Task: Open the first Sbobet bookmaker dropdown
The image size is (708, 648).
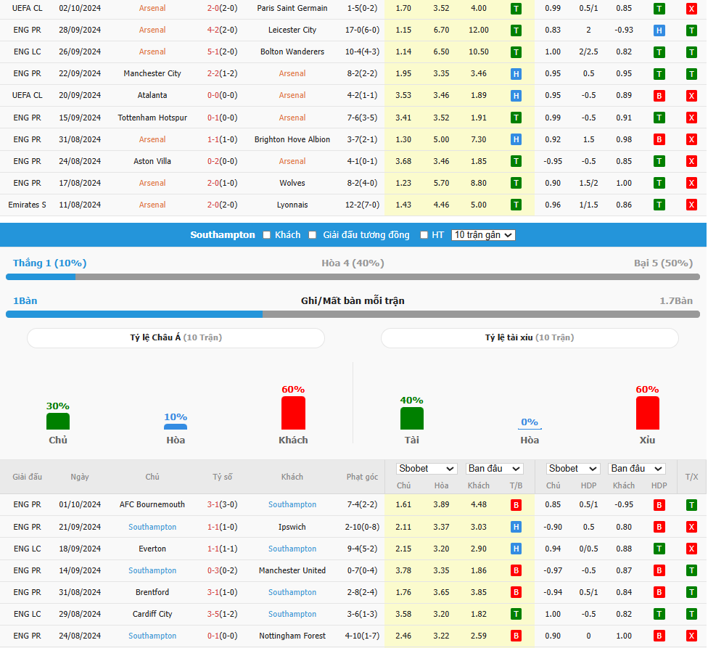Action: click(427, 469)
